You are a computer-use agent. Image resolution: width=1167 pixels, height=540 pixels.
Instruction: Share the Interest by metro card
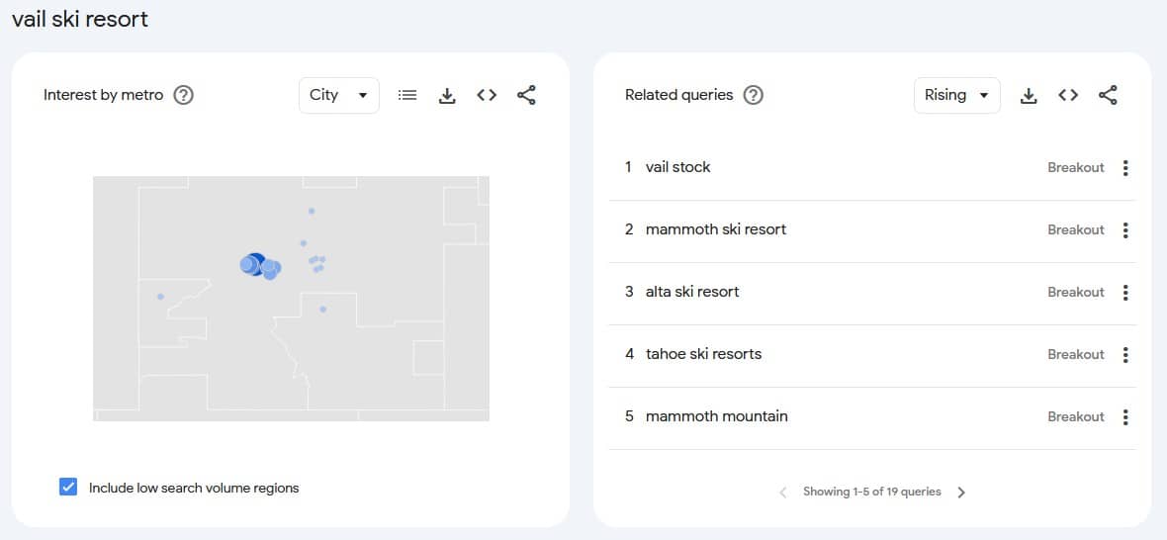pos(526,95)
